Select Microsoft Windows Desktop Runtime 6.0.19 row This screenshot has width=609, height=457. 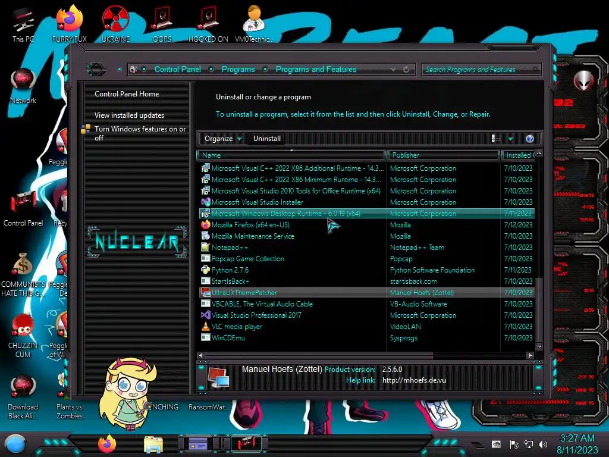[x=366, y=214]
